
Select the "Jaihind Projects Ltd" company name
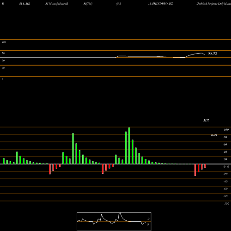[x=210, y=4]
